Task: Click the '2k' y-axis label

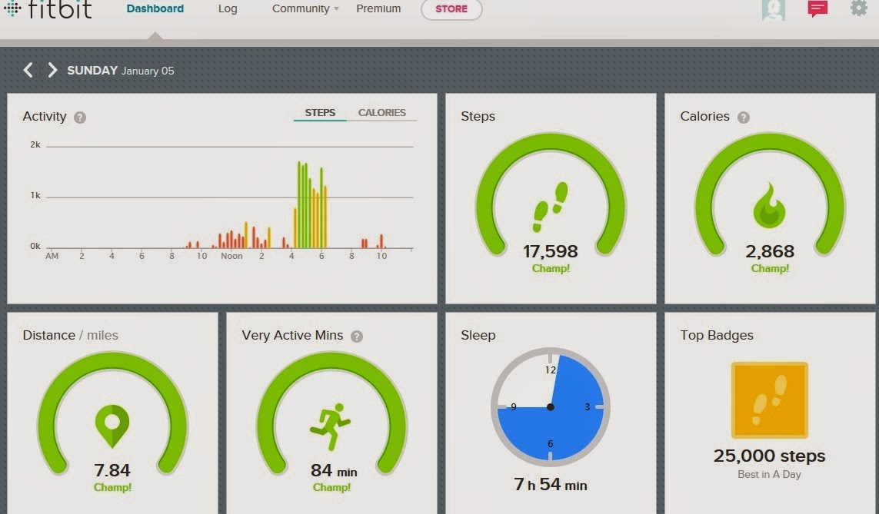Action: pos(35,144)
